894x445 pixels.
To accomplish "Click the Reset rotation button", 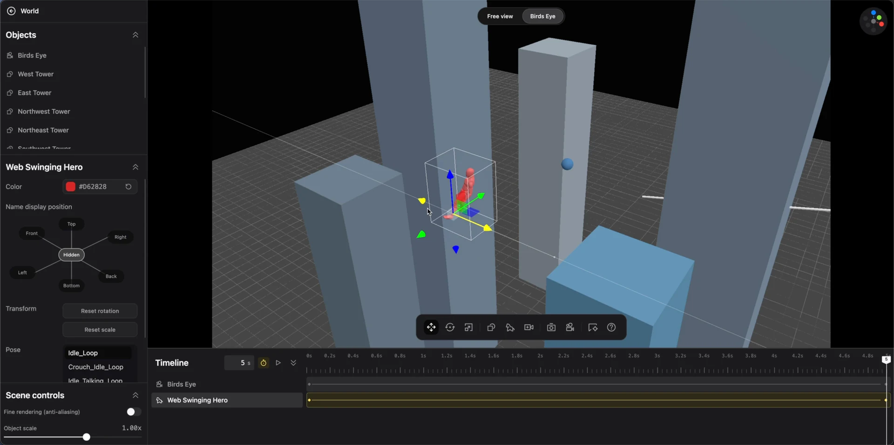I will pos(100,311).
